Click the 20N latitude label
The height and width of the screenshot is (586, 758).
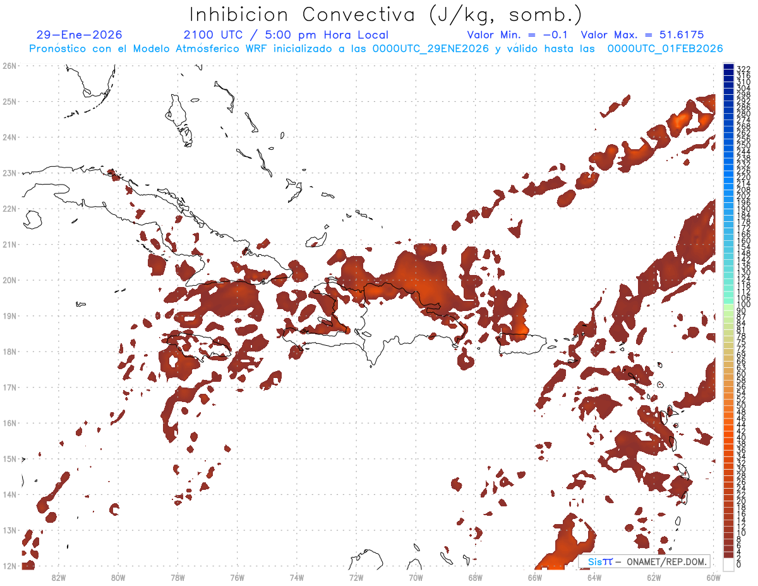(x=9, y=280)
